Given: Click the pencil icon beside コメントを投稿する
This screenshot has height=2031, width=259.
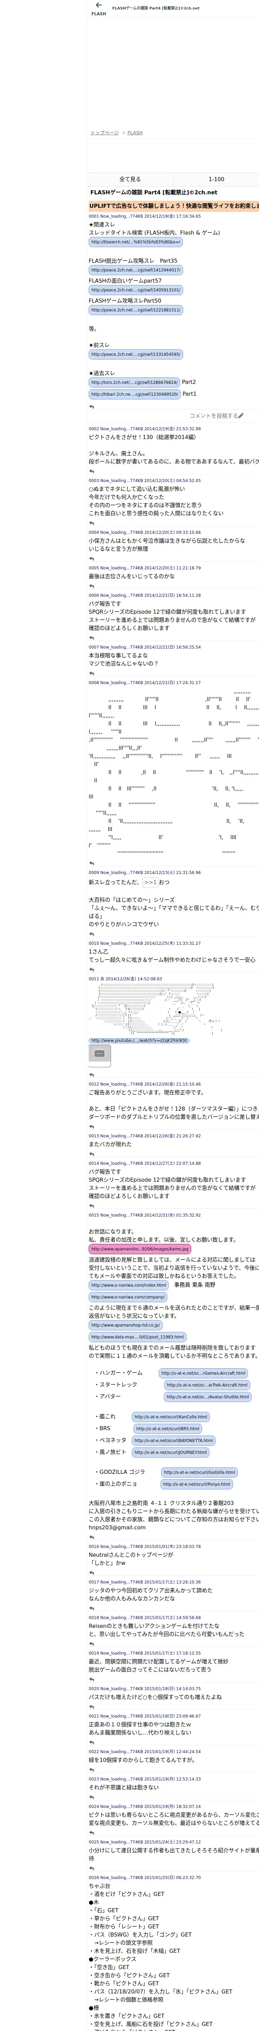Looking at the screenshot, I should pos(241,415).
